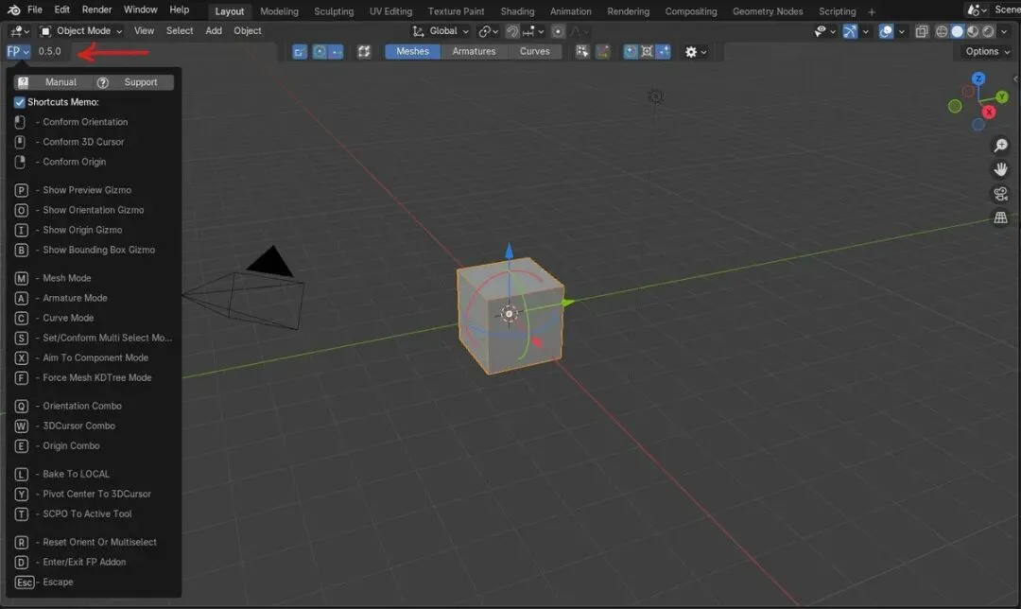Click the Mesh Mode shortcut row

(53, 278)
